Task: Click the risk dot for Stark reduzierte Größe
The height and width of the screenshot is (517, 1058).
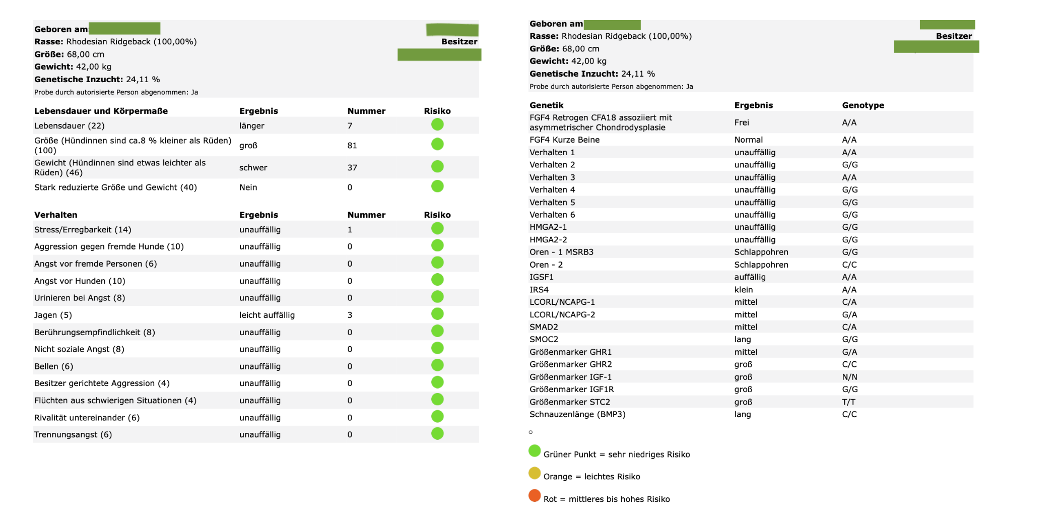Action: (x=437, y=186)
